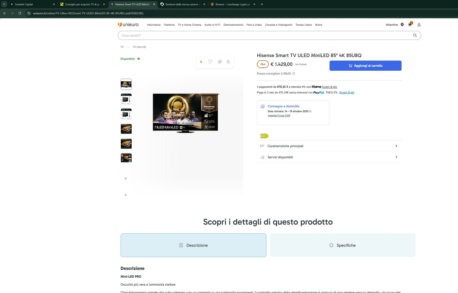The width and height of the screenshot is (458, 293).
Task: Click Klarna Scopri di più link
Action: click(x=329, y=87)
